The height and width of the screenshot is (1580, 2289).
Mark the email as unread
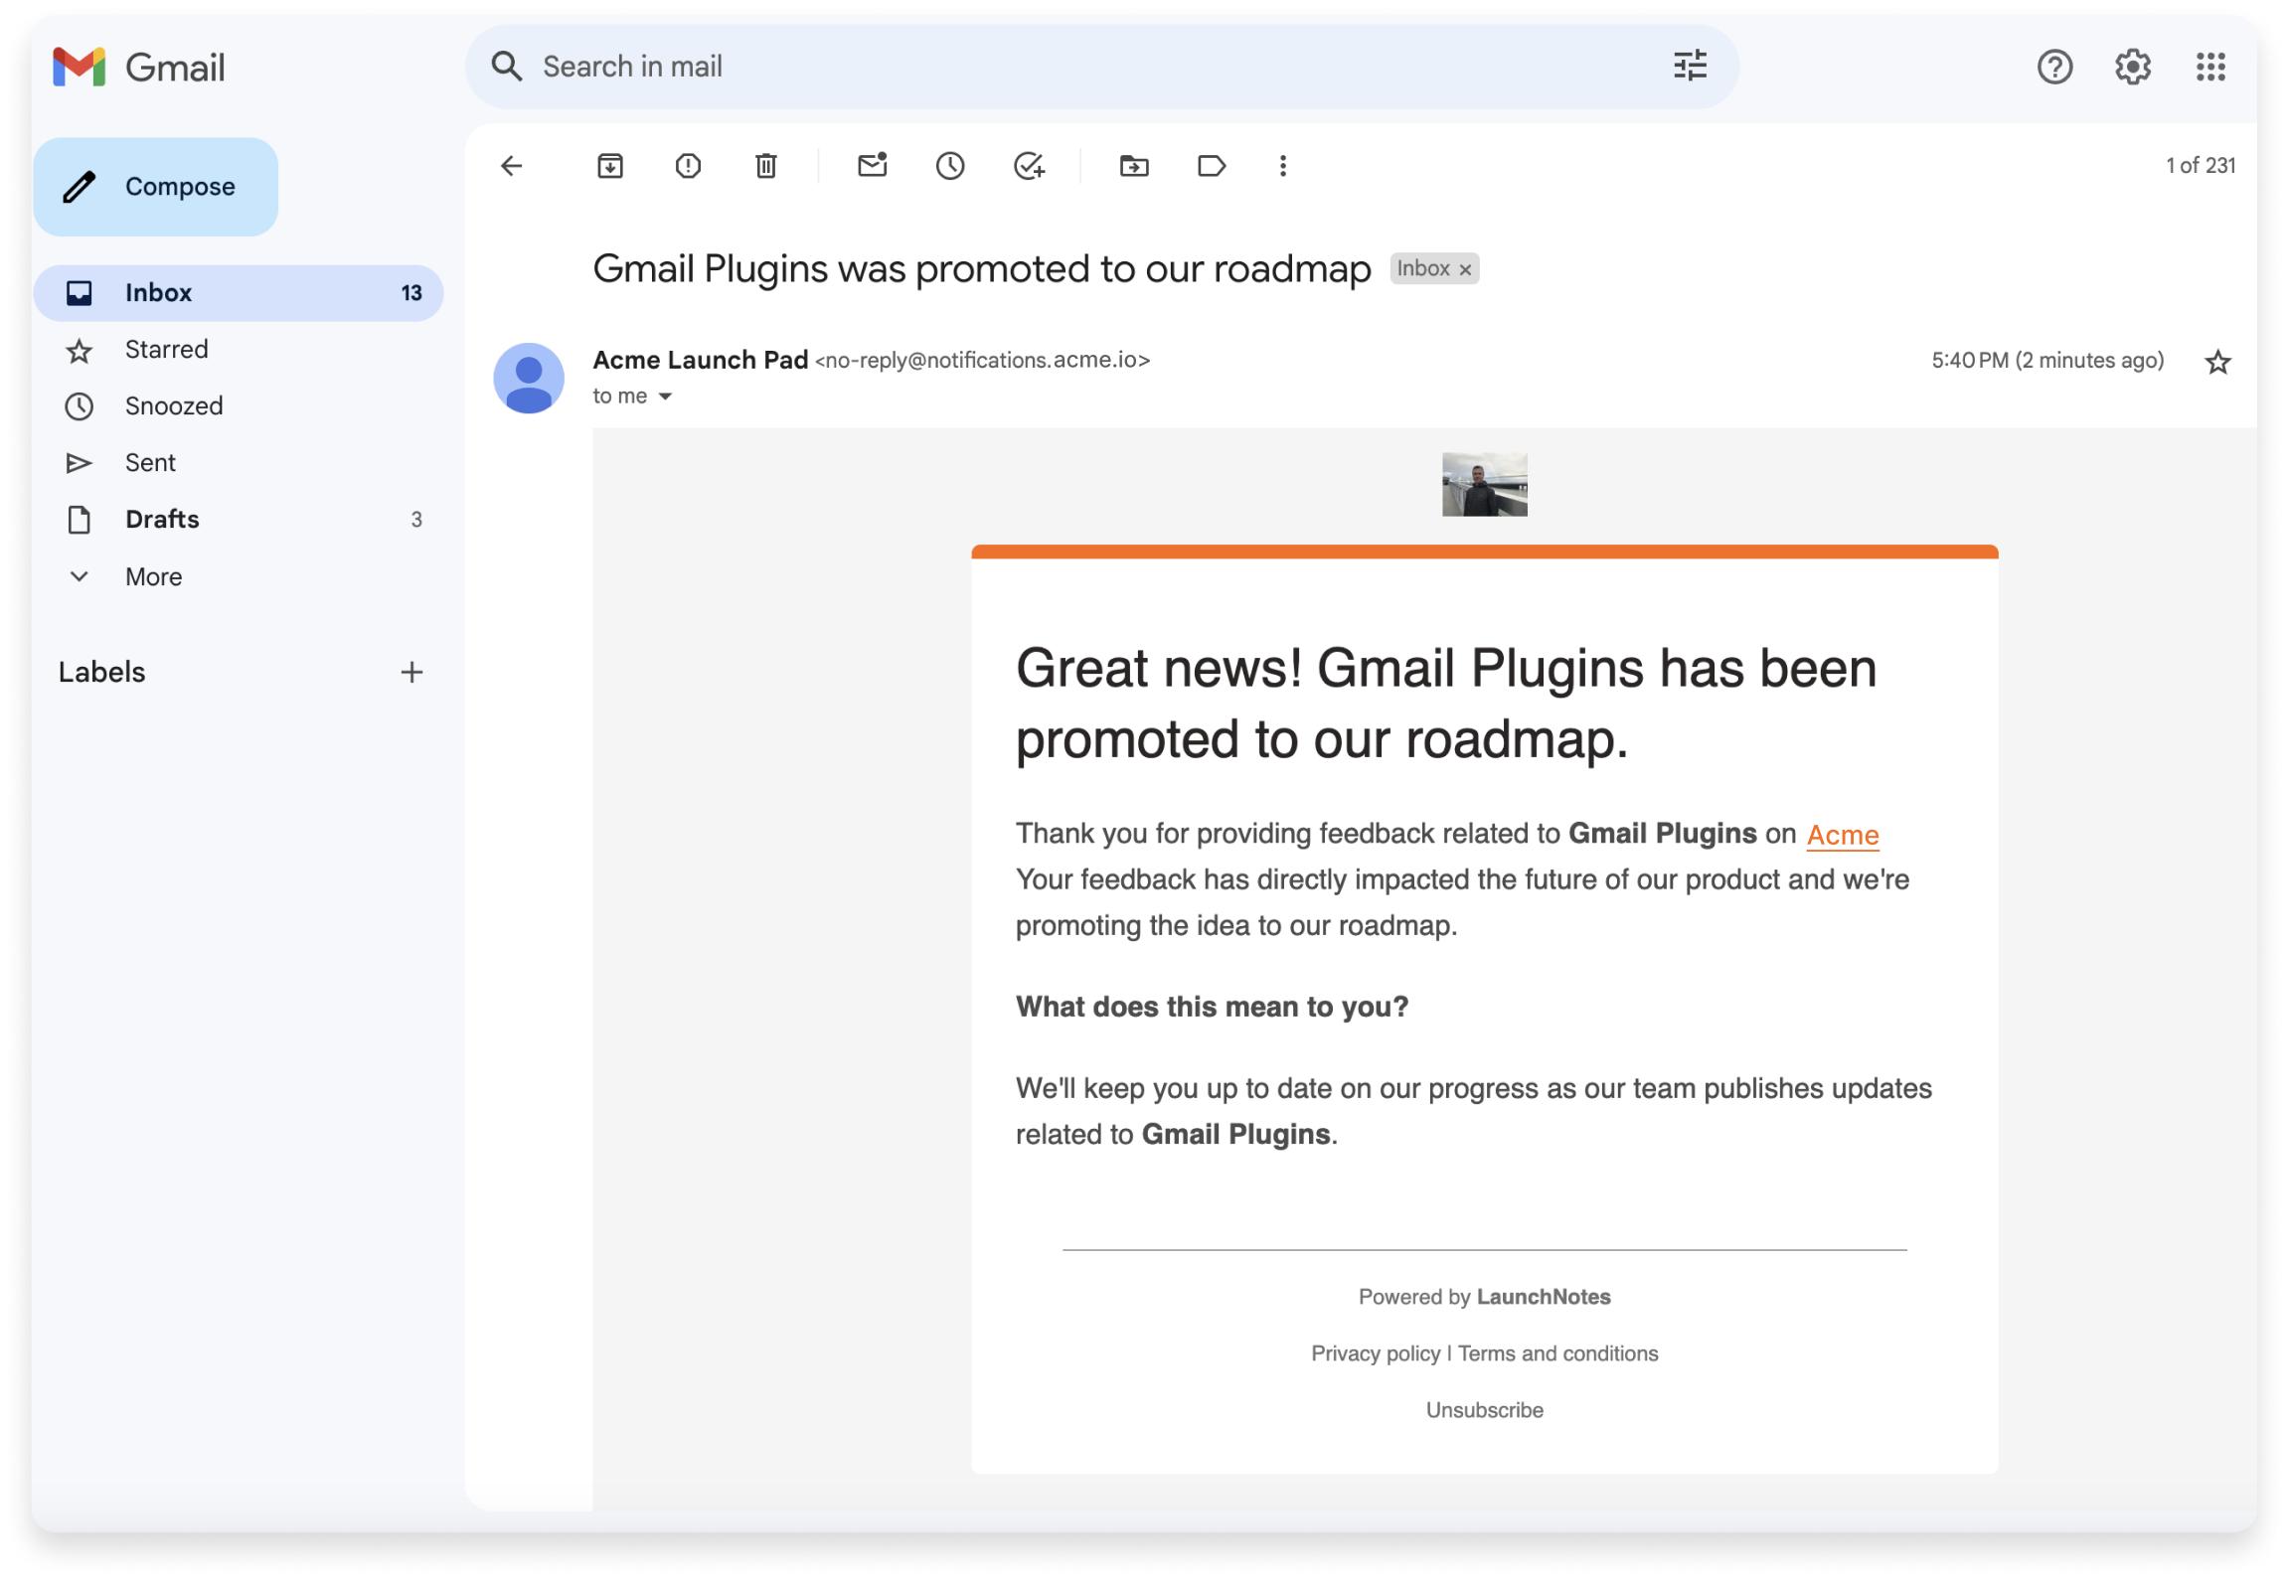[872, 165]
